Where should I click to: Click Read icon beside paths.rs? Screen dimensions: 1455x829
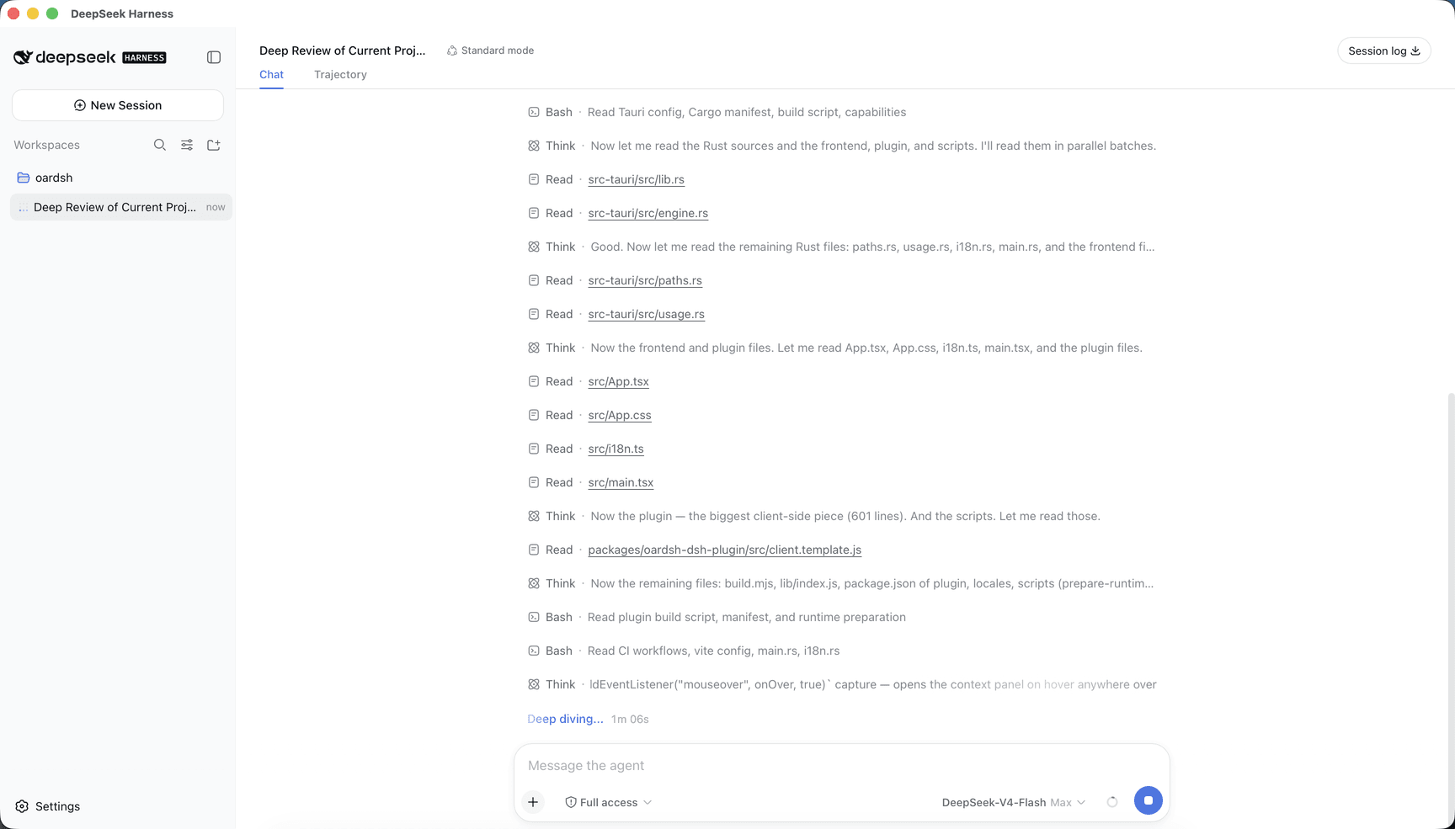534,280
